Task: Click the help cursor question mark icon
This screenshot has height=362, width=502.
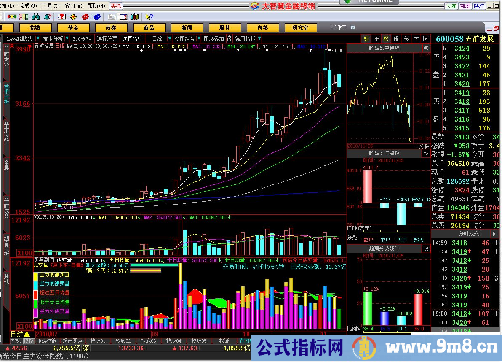Action: point(149,17)
